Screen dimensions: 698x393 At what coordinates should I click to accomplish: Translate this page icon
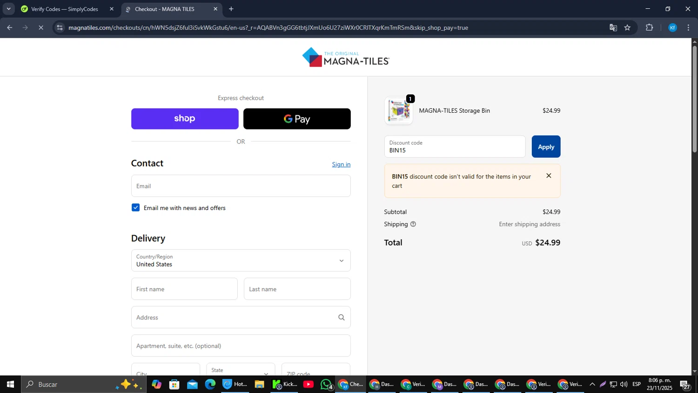[613, 27]
